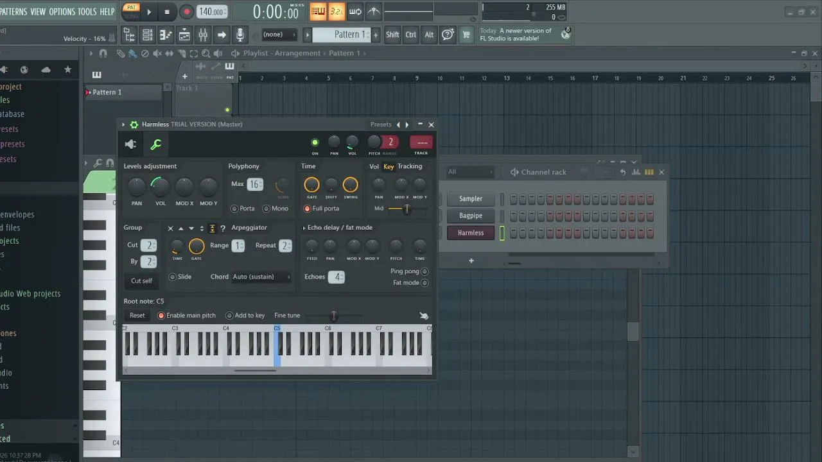Select the Sampler channel button

(471, 199)
